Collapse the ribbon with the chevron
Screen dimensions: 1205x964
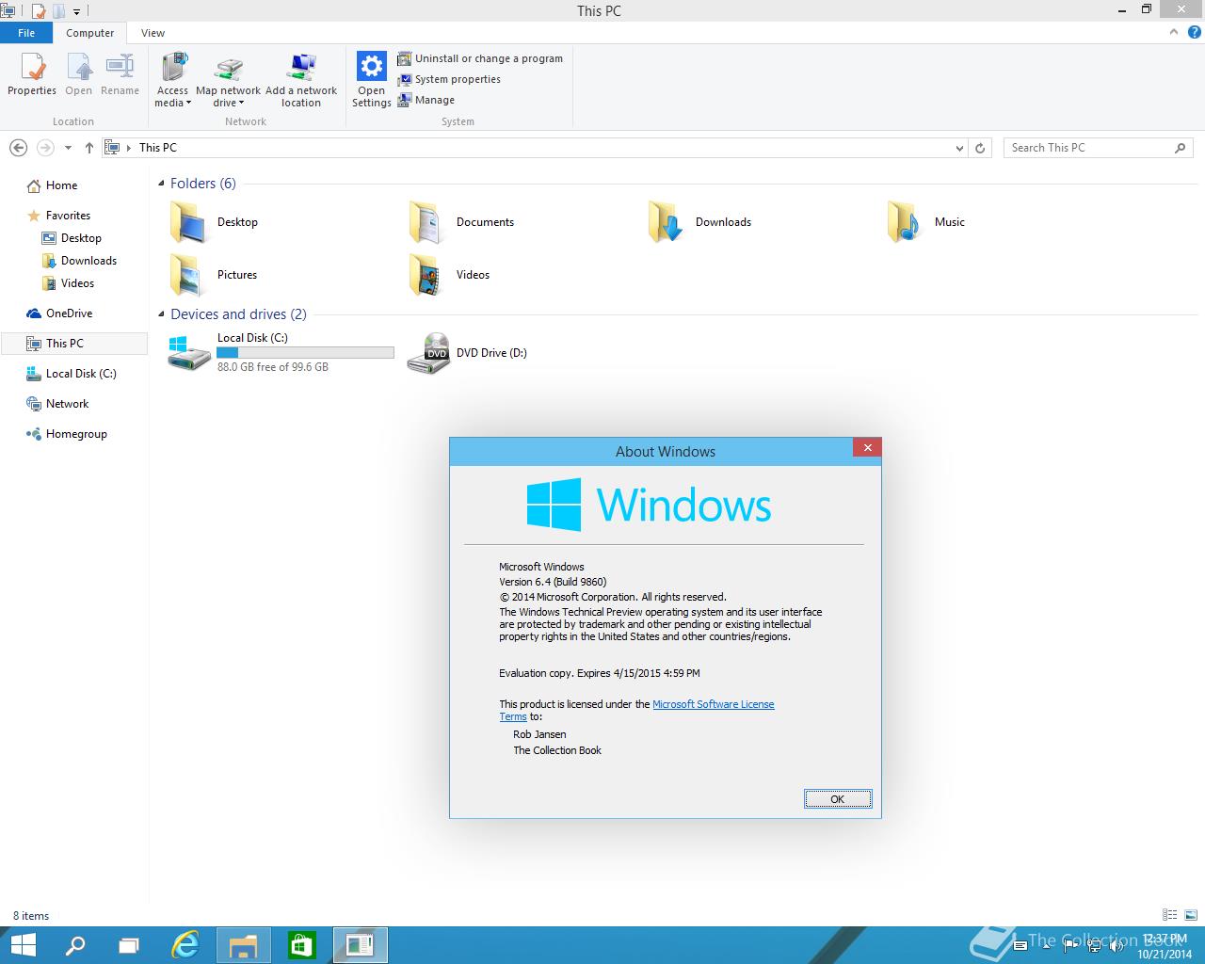[1174, 32]
